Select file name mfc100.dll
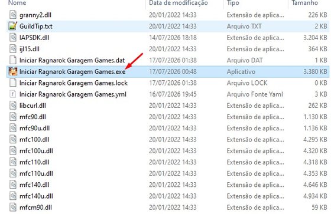 coord(34,140)
